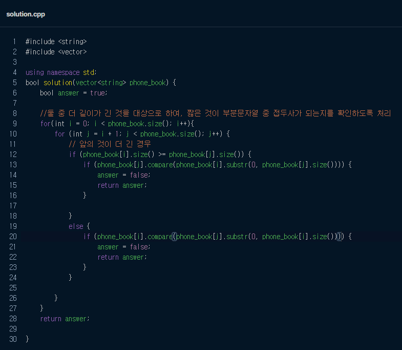Click the size comparison if statement on line 12
The height and width of the screenshot is (350, 402).
pos(160,154)
